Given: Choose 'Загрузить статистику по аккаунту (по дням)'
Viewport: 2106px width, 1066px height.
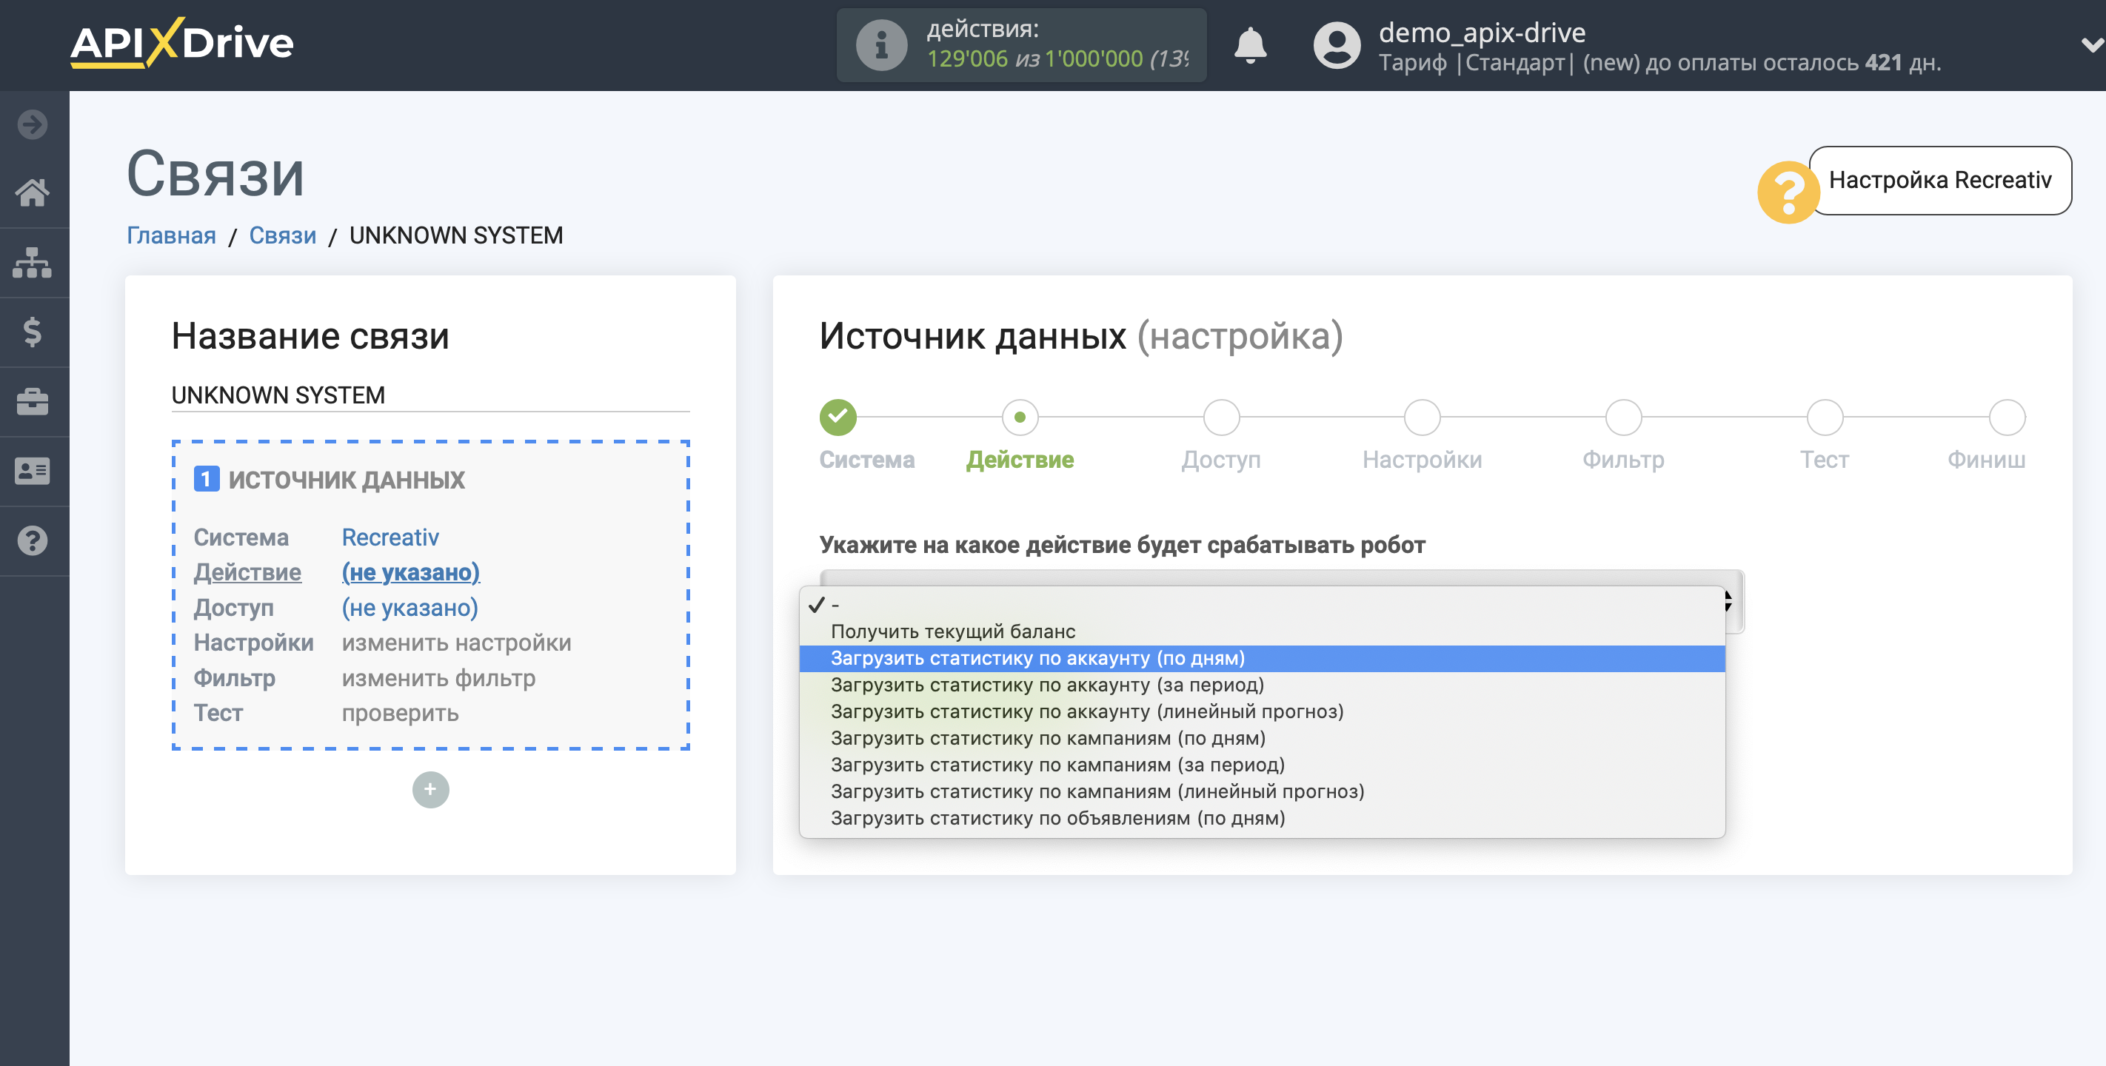Looking at the screenshot, I should click(1262, 658).
